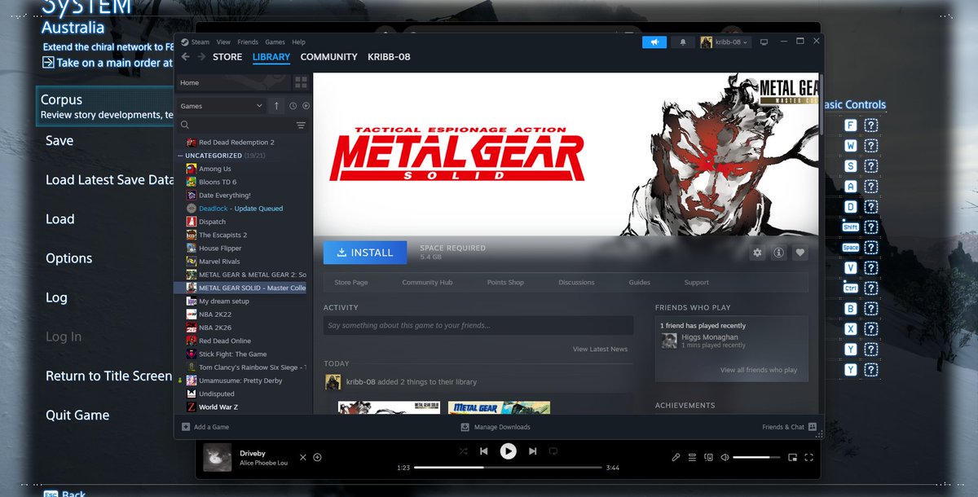Viewport: 978px width, 497px height.
Task: Expand the Games filter dropdown
Action: [222, 106]
